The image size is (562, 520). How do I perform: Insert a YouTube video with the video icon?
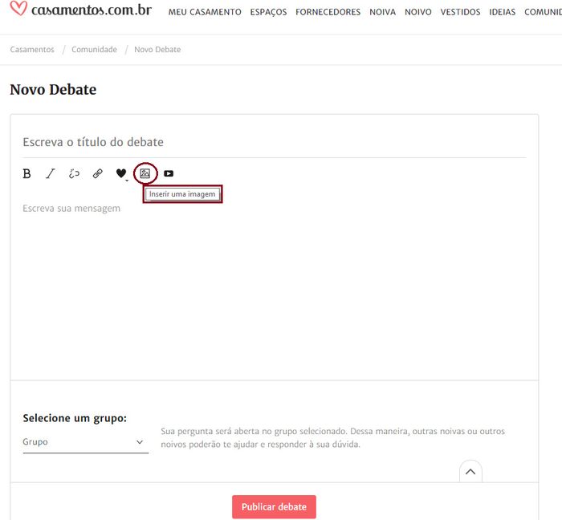tap(169, 173)
